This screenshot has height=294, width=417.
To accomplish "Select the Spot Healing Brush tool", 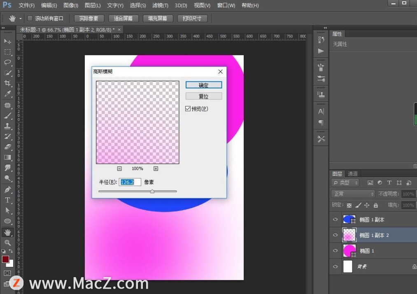I will (7, 105).
